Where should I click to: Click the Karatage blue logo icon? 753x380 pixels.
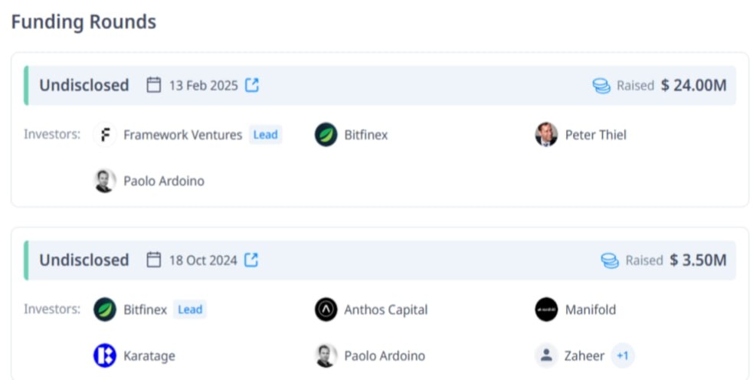pyautogui.click(x=105, y=355)
